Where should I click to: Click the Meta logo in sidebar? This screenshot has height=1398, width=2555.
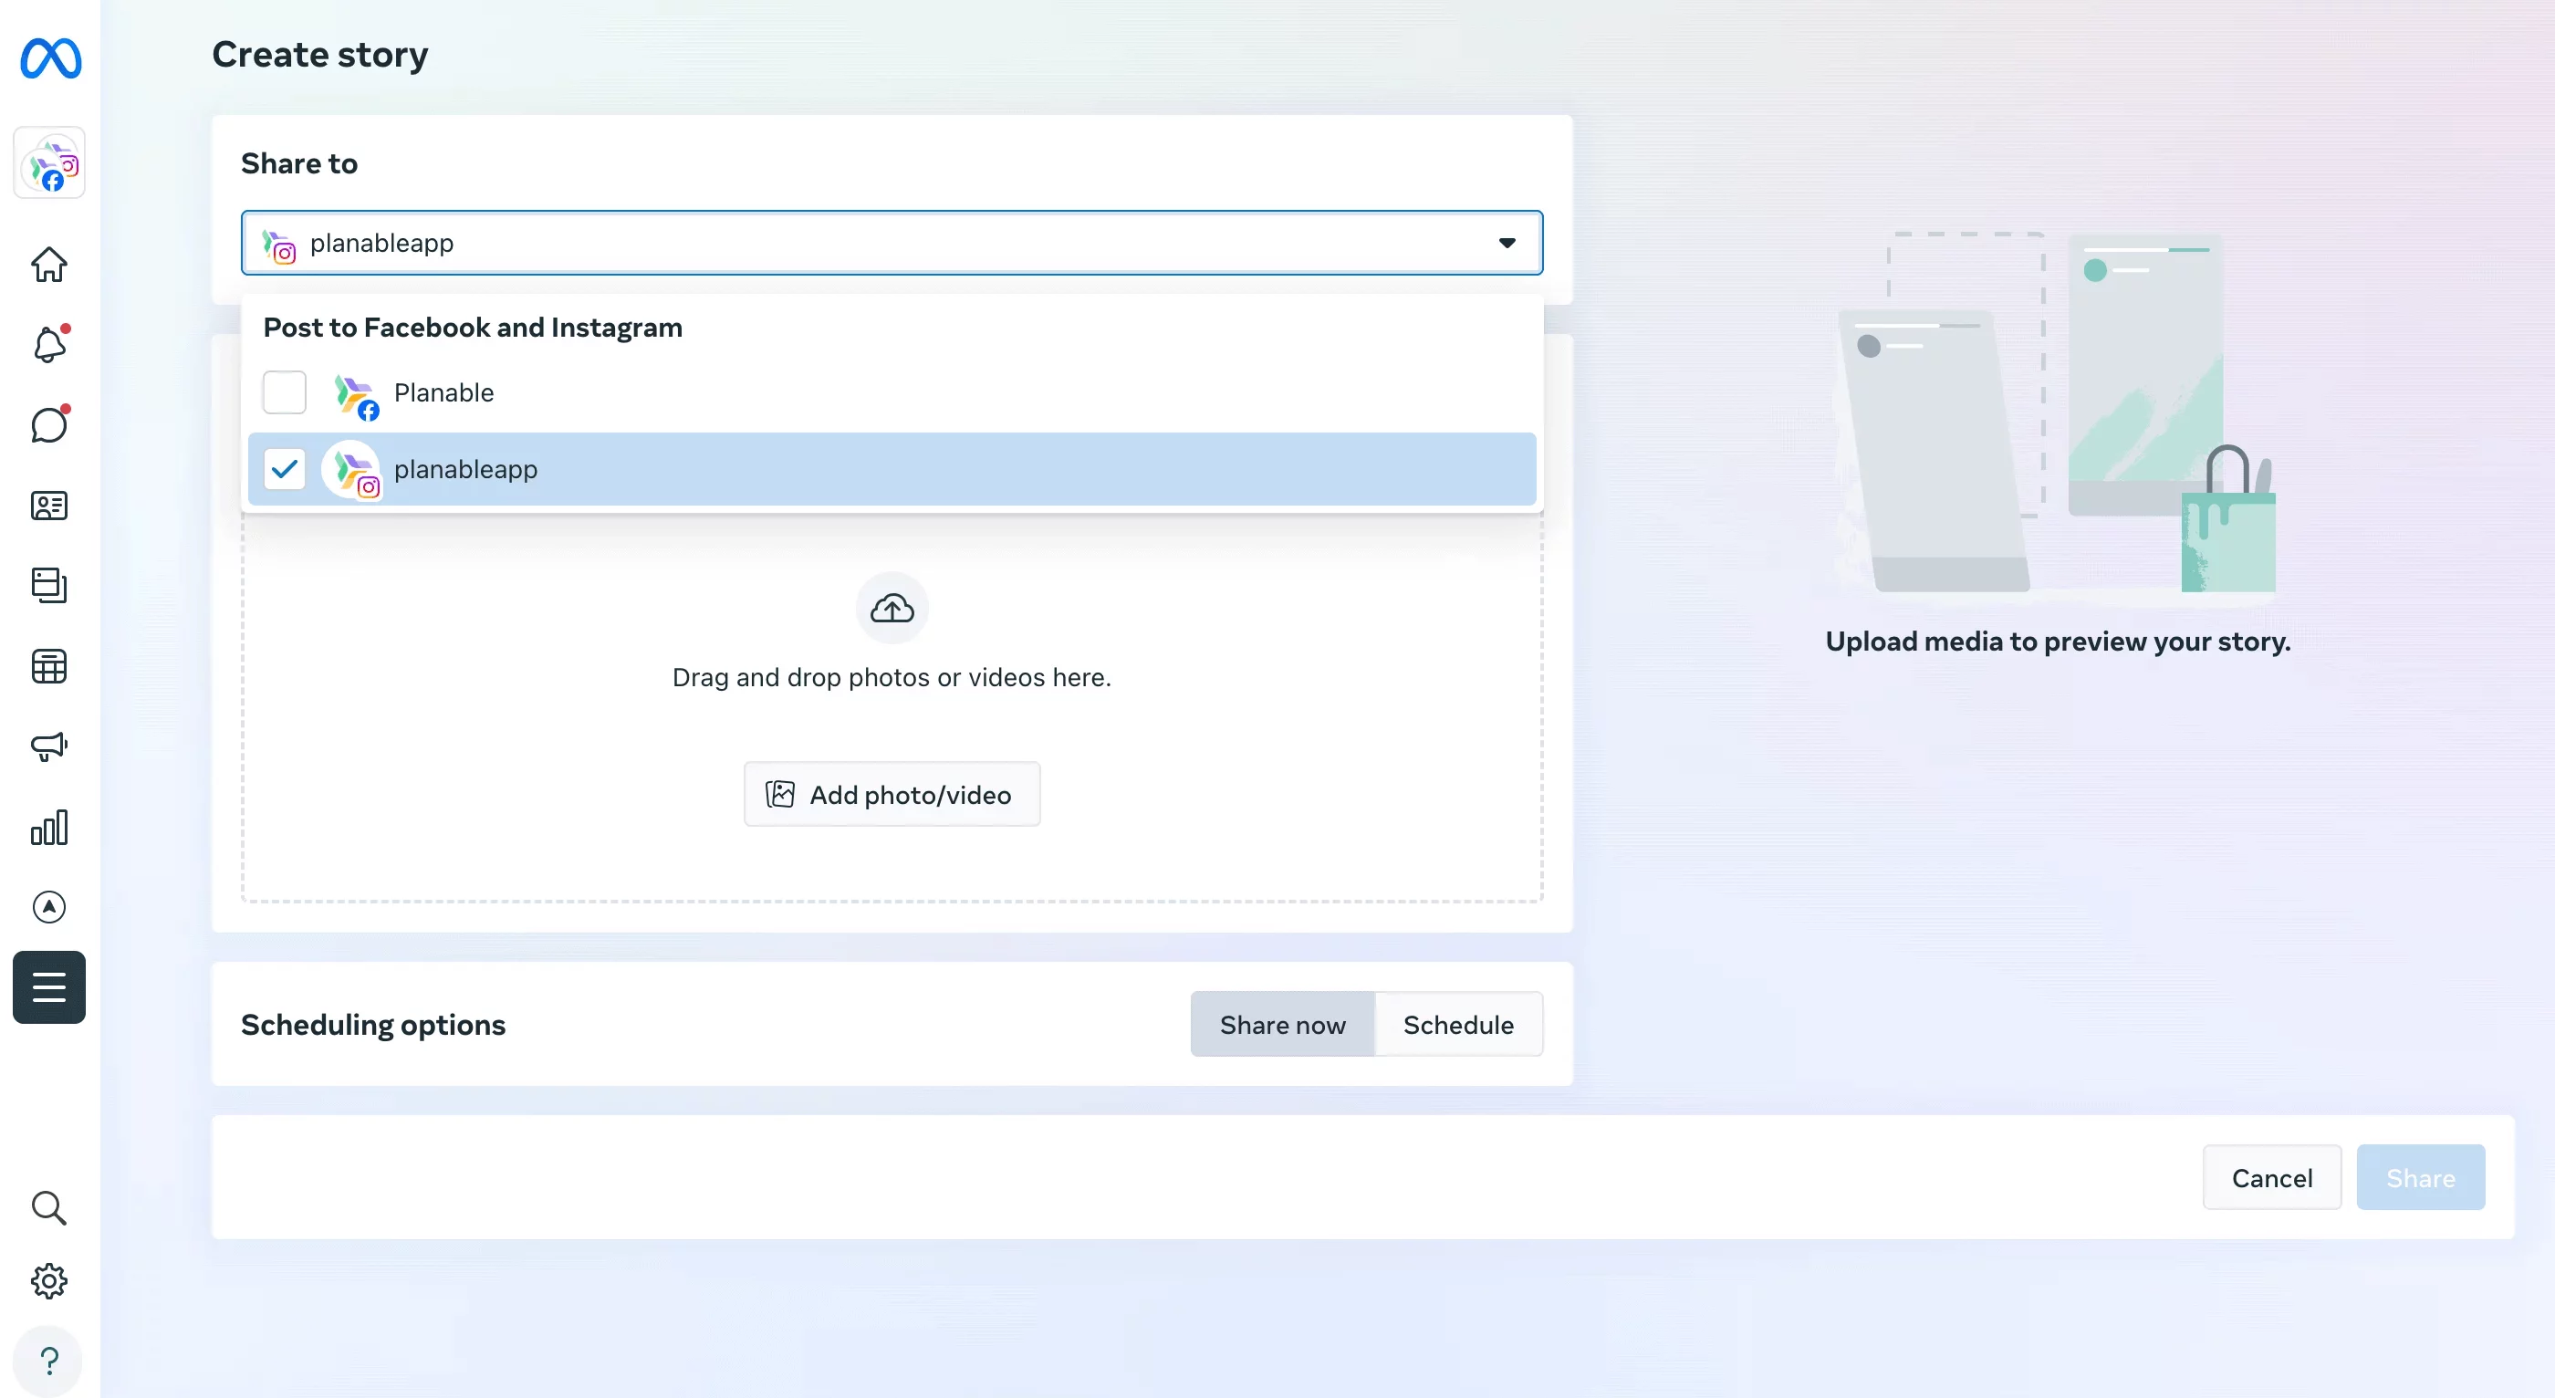click(x=48, y=58)
